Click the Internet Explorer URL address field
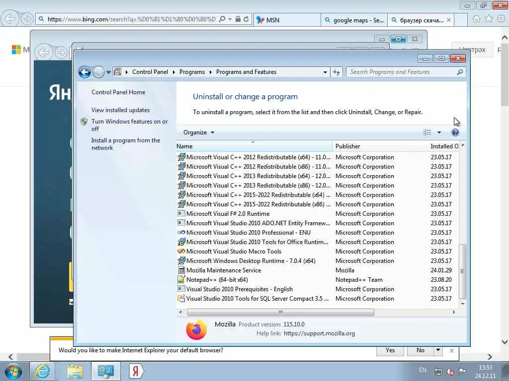The height and width of the screenshot is (381, 509). pyautogui.click(x=131, y=19)
